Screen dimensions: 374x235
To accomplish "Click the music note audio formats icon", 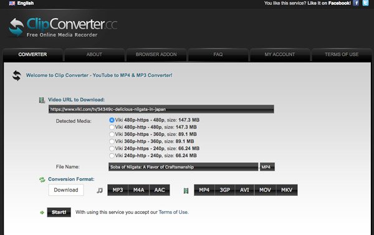I will [x=100, y=190].
